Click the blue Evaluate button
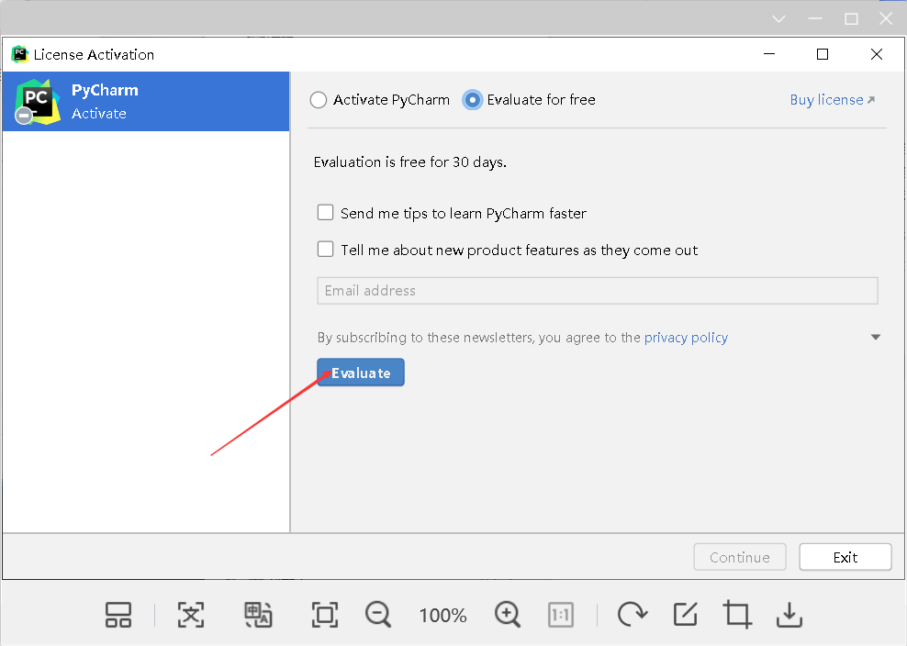 tap(361, 373)
